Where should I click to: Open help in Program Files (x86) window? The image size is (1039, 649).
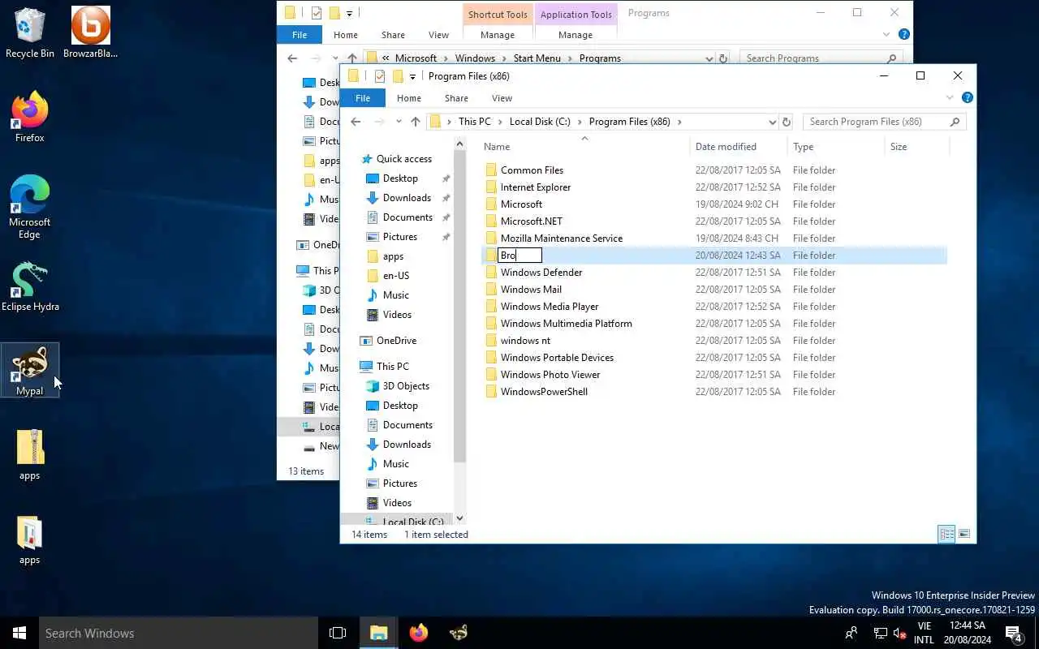(968, 97)
